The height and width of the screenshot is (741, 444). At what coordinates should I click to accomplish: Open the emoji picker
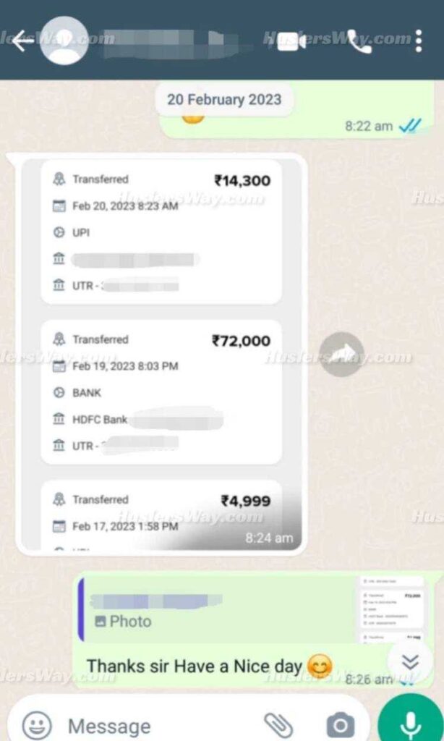coord(37,725)
